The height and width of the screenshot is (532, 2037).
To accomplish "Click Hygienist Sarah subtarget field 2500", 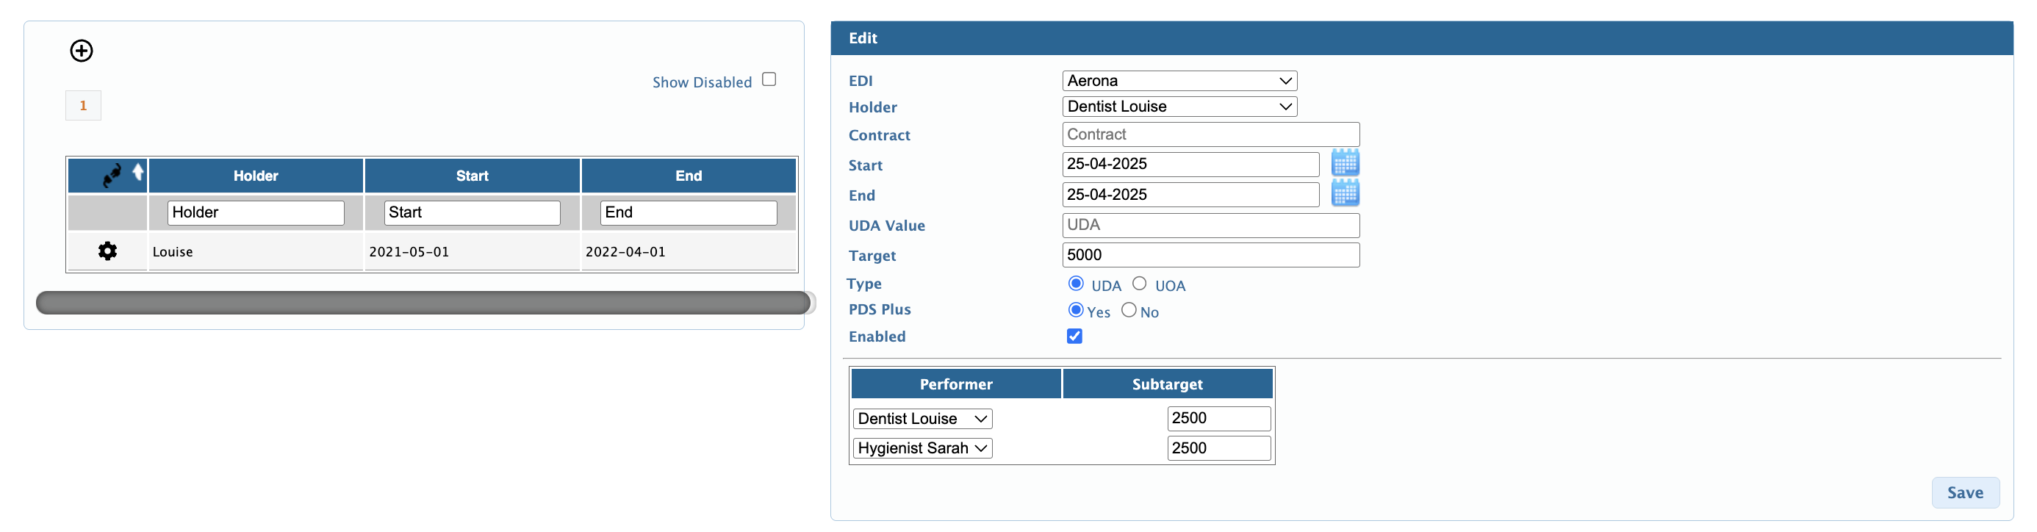I will click(1218, 448).
